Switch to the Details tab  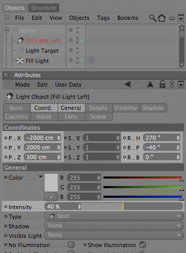point(98,108)
